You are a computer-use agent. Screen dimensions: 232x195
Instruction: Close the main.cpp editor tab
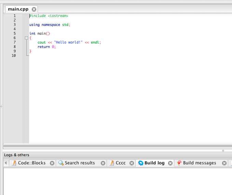click(33, 10)
